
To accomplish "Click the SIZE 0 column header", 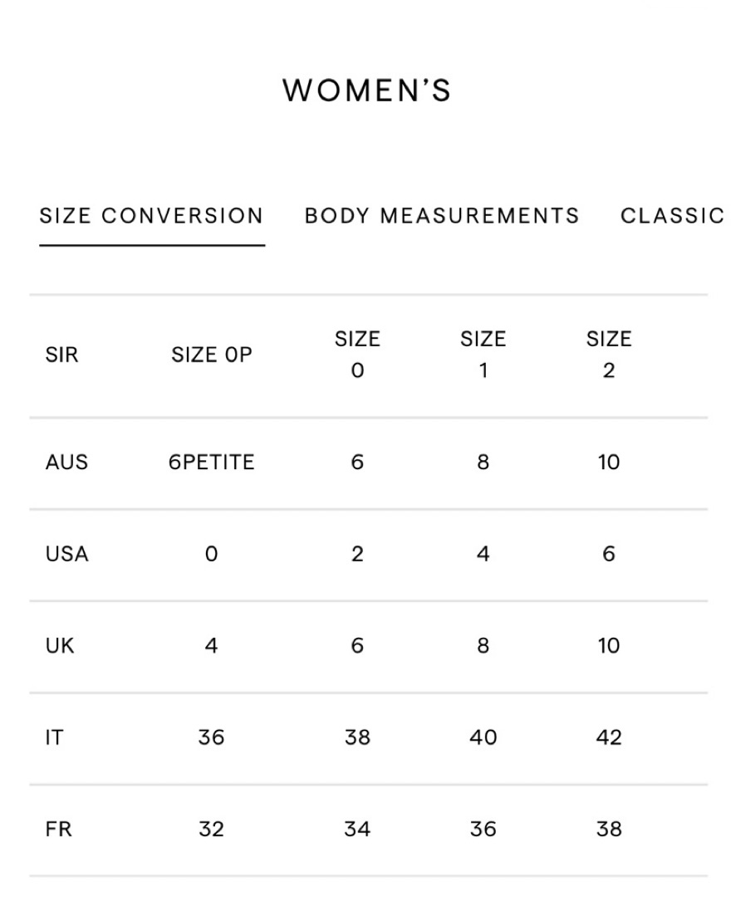I will [357, 355].
